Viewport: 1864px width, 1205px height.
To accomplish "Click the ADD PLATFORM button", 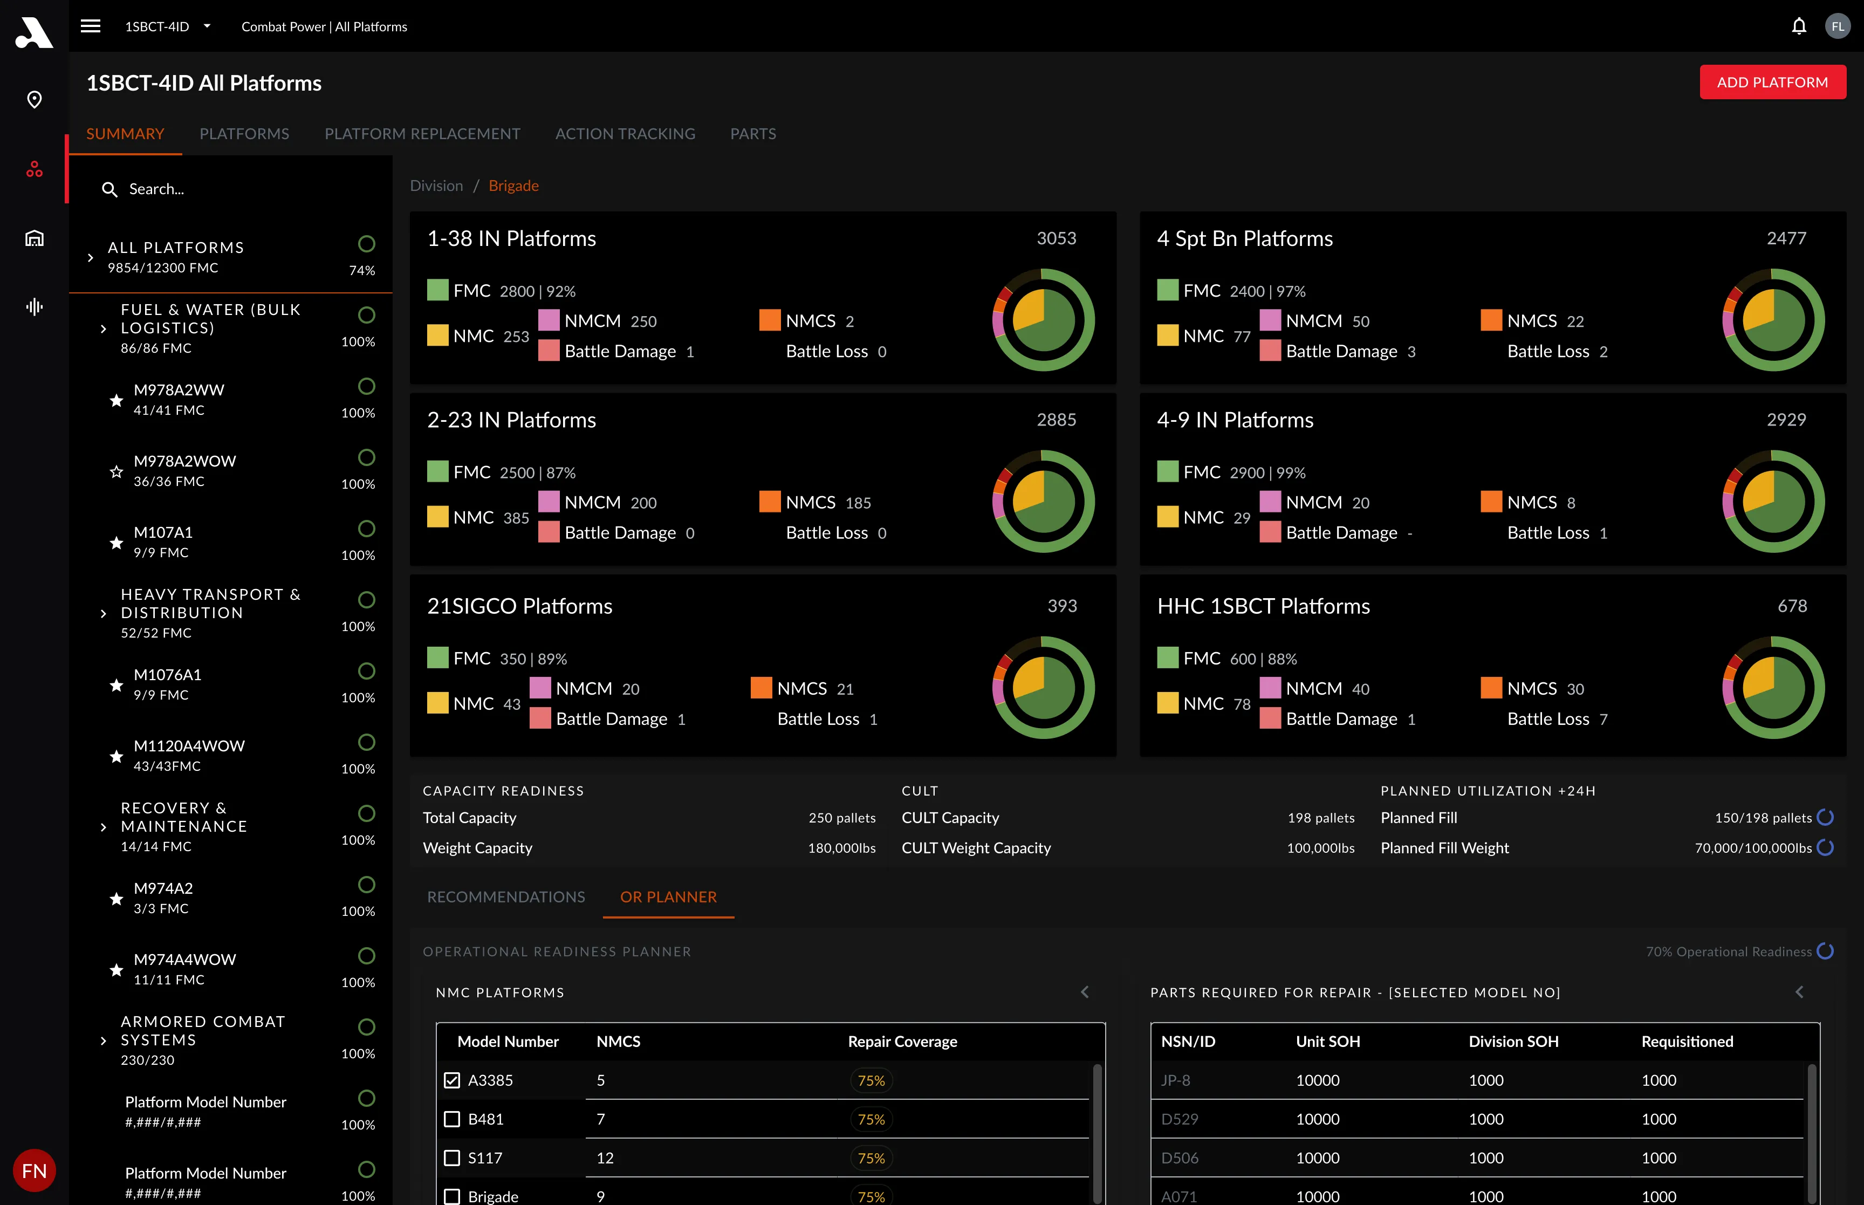I will point(1772,82).
